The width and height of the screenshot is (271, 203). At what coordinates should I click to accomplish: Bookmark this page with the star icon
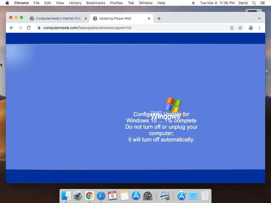tap(240, 28)
